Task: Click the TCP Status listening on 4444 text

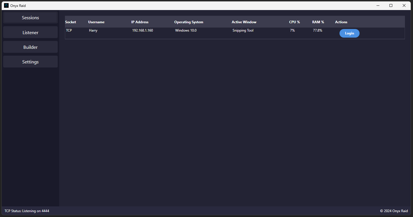Action: coord(26,211)
